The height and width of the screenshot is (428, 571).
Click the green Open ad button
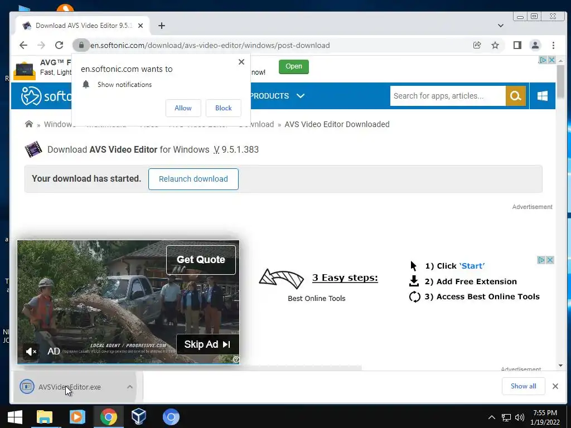click(293, 67)
